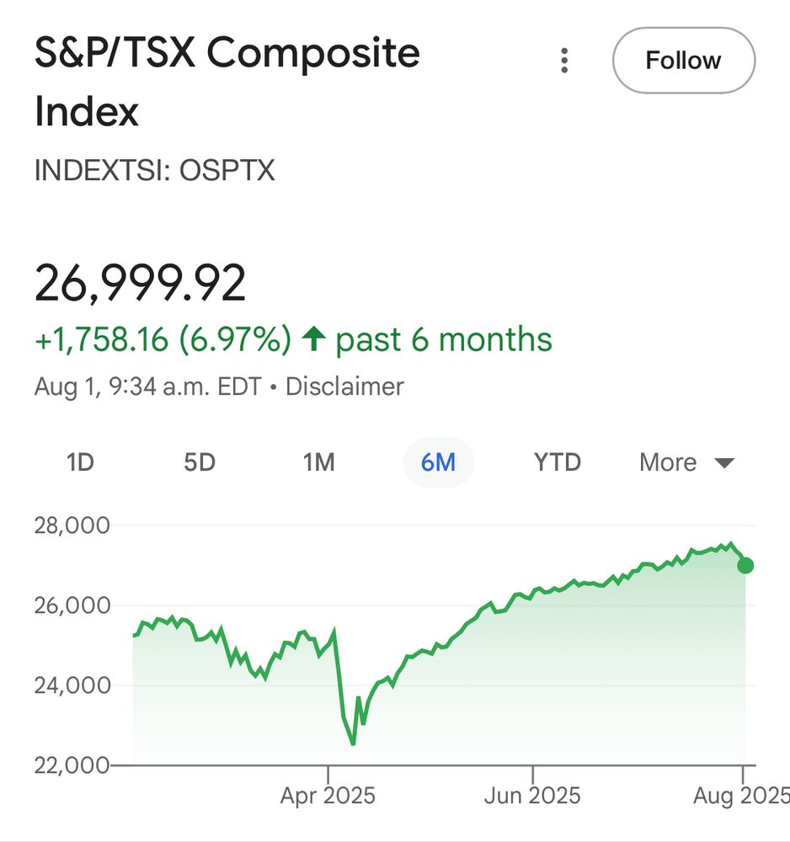The width and height of the screenshot is (790, 842).
Task: Switch to the YTD chart view
Action: tap(558, 462)
